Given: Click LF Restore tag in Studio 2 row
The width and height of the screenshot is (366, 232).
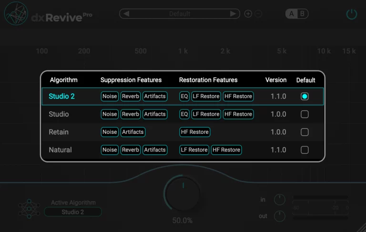Looking at the screenshot, I should tap(206, 96).
